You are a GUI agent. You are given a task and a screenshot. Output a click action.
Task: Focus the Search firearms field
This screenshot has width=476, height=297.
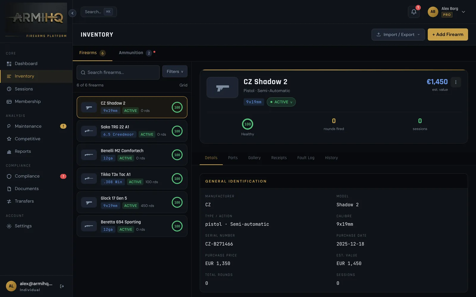tap(118, 72)
